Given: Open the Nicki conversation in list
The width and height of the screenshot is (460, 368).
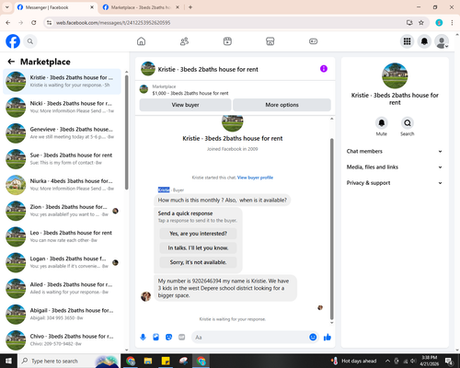Looking at the screenshot, I should pos(62,107).
